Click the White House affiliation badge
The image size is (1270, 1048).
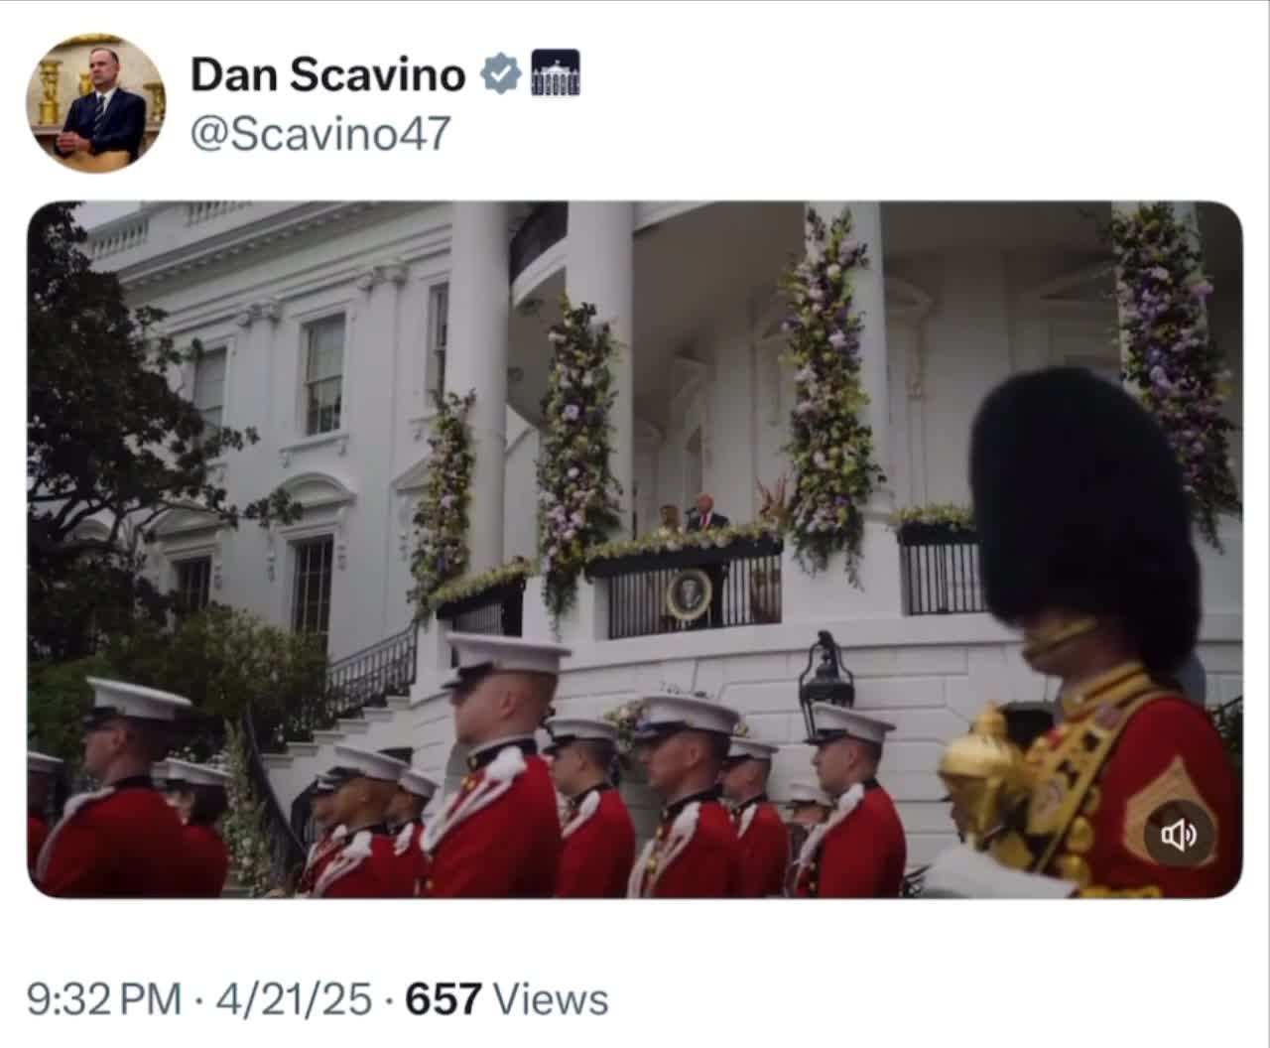(556, 74)
